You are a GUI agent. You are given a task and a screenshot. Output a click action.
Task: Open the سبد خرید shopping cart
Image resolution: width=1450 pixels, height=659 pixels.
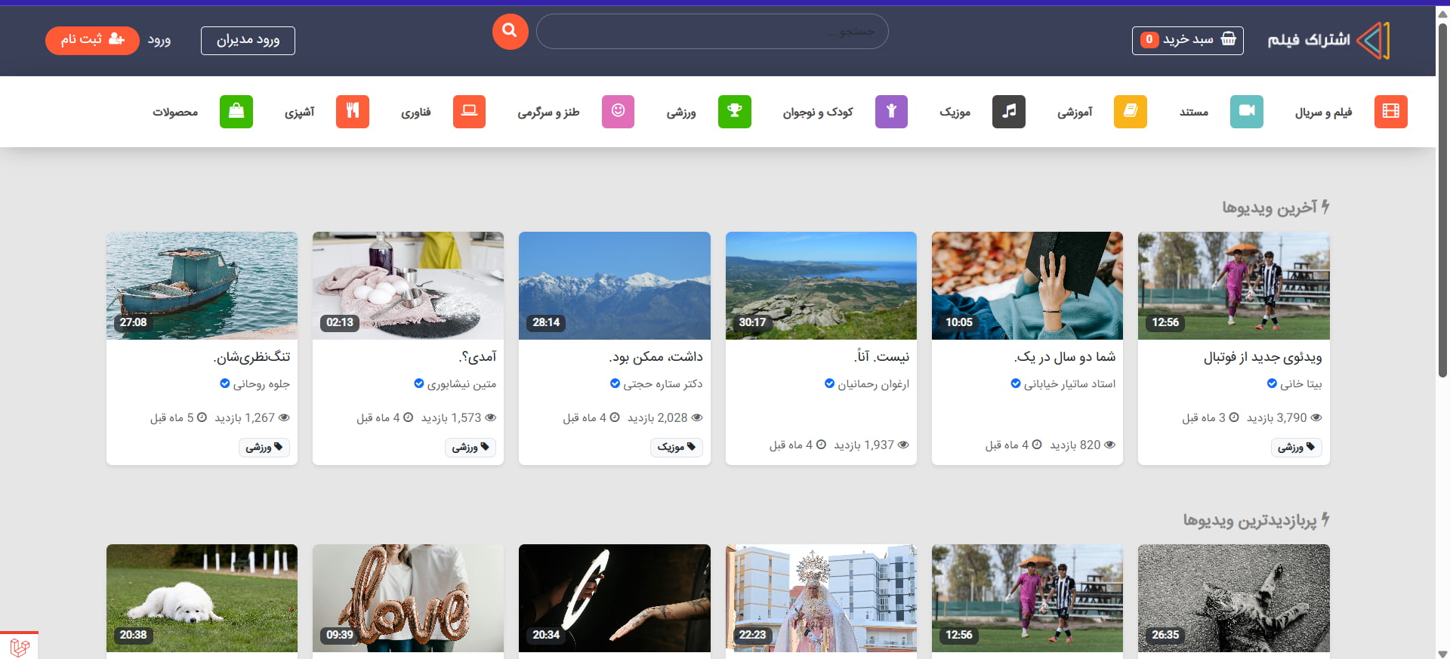click(1187, 40)
